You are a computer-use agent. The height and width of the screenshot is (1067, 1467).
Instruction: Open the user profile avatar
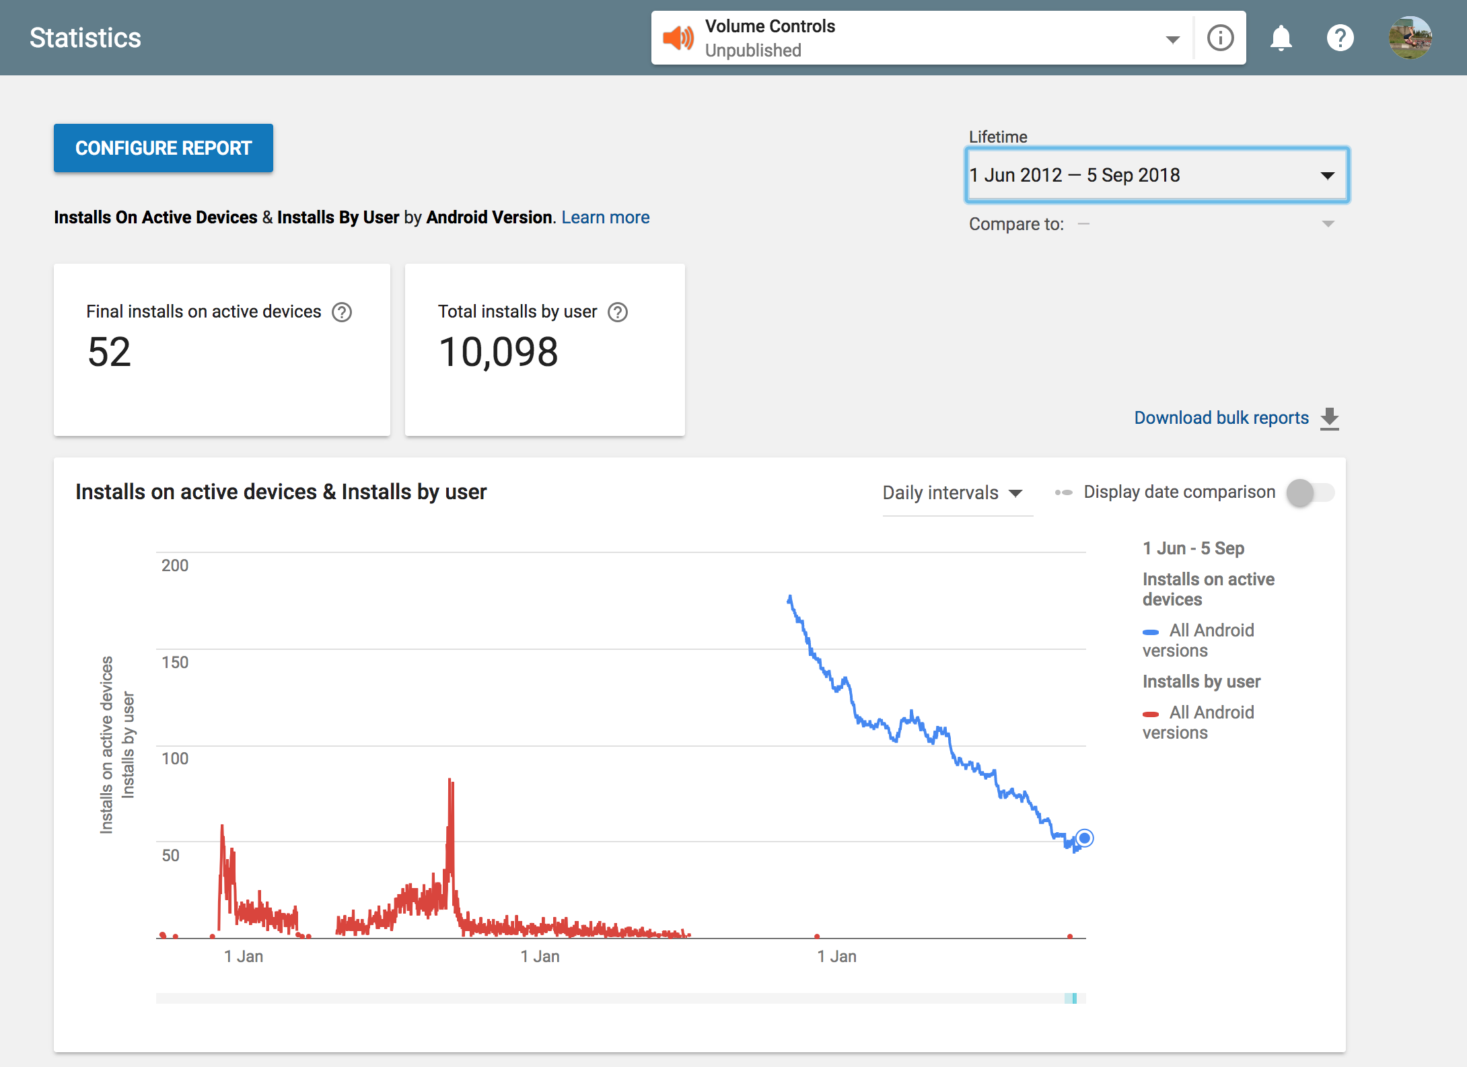(1410, 38)
